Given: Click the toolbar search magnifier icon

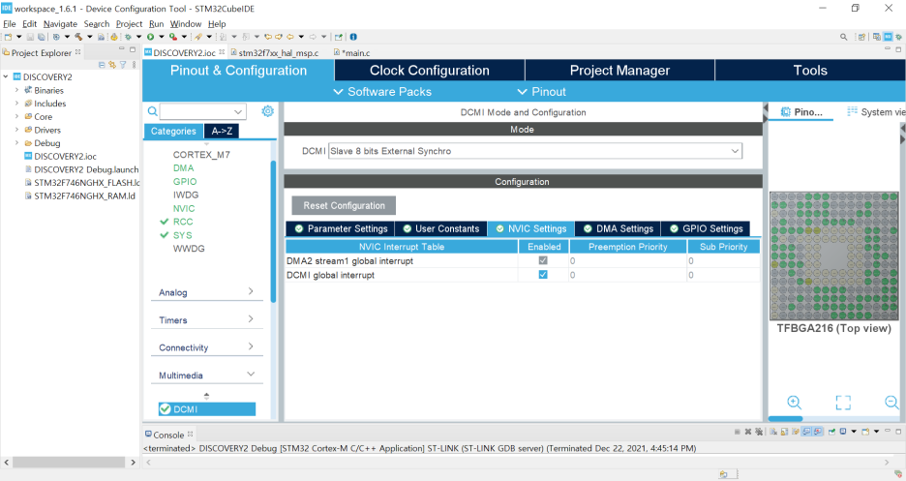Looking at the screenshot, I should coord(844,37).
